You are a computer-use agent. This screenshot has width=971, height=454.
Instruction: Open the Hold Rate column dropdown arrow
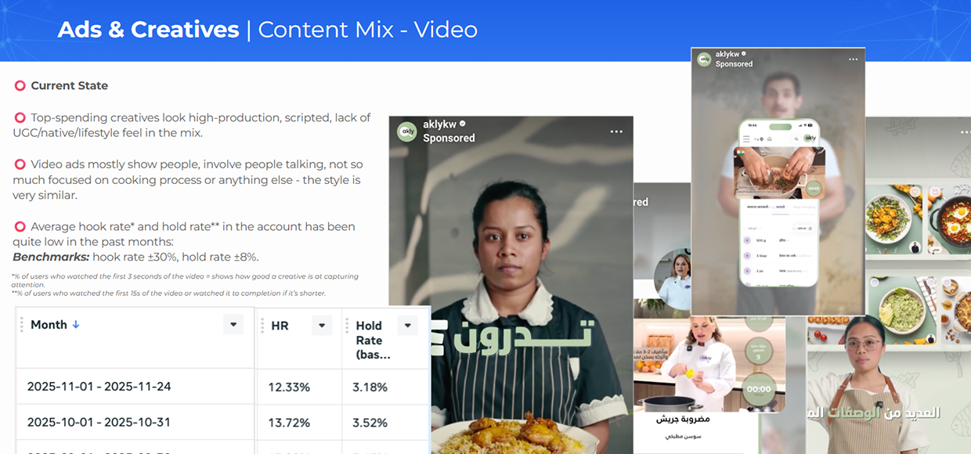point(406,325)
